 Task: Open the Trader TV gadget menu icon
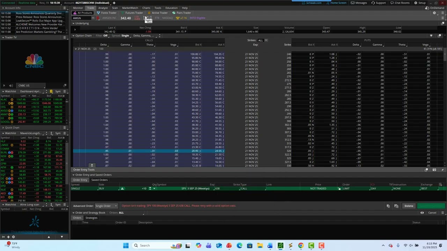pos(65,37)
